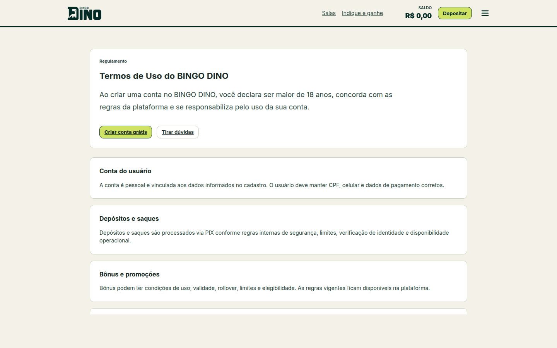Click the R$ 0,00 saldo value
The height and width of the screenshot is (348, 557).
click(x=419, y=16)
